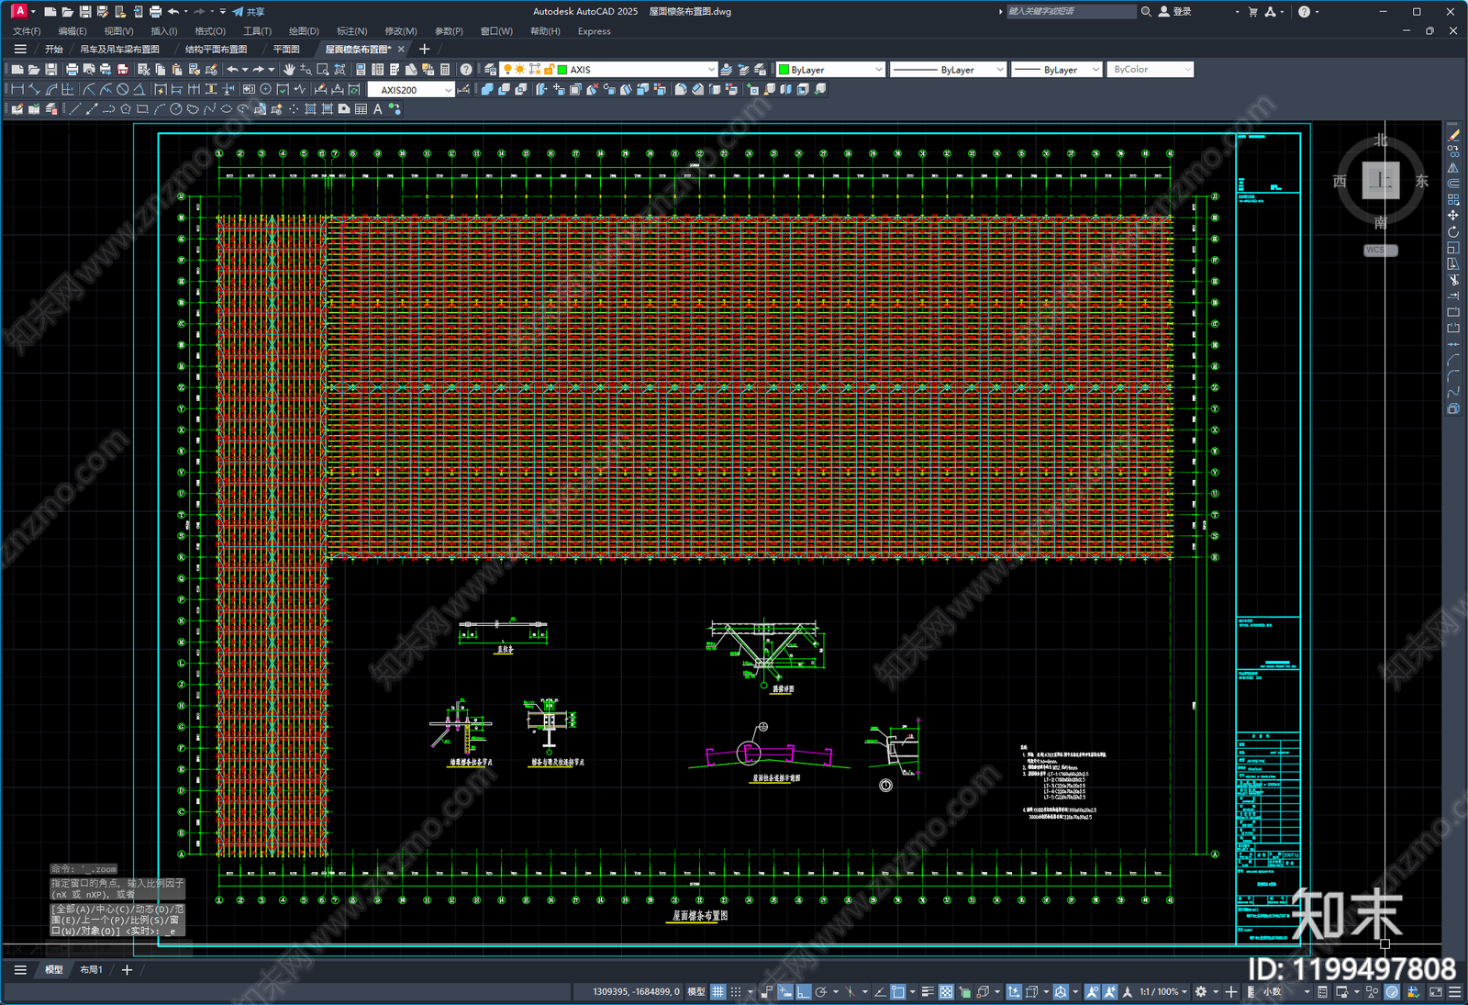Open the Layer Properties Manager icon
Screen dimensions: 1468x1005
pyautogui.click(x=489, y=70)
